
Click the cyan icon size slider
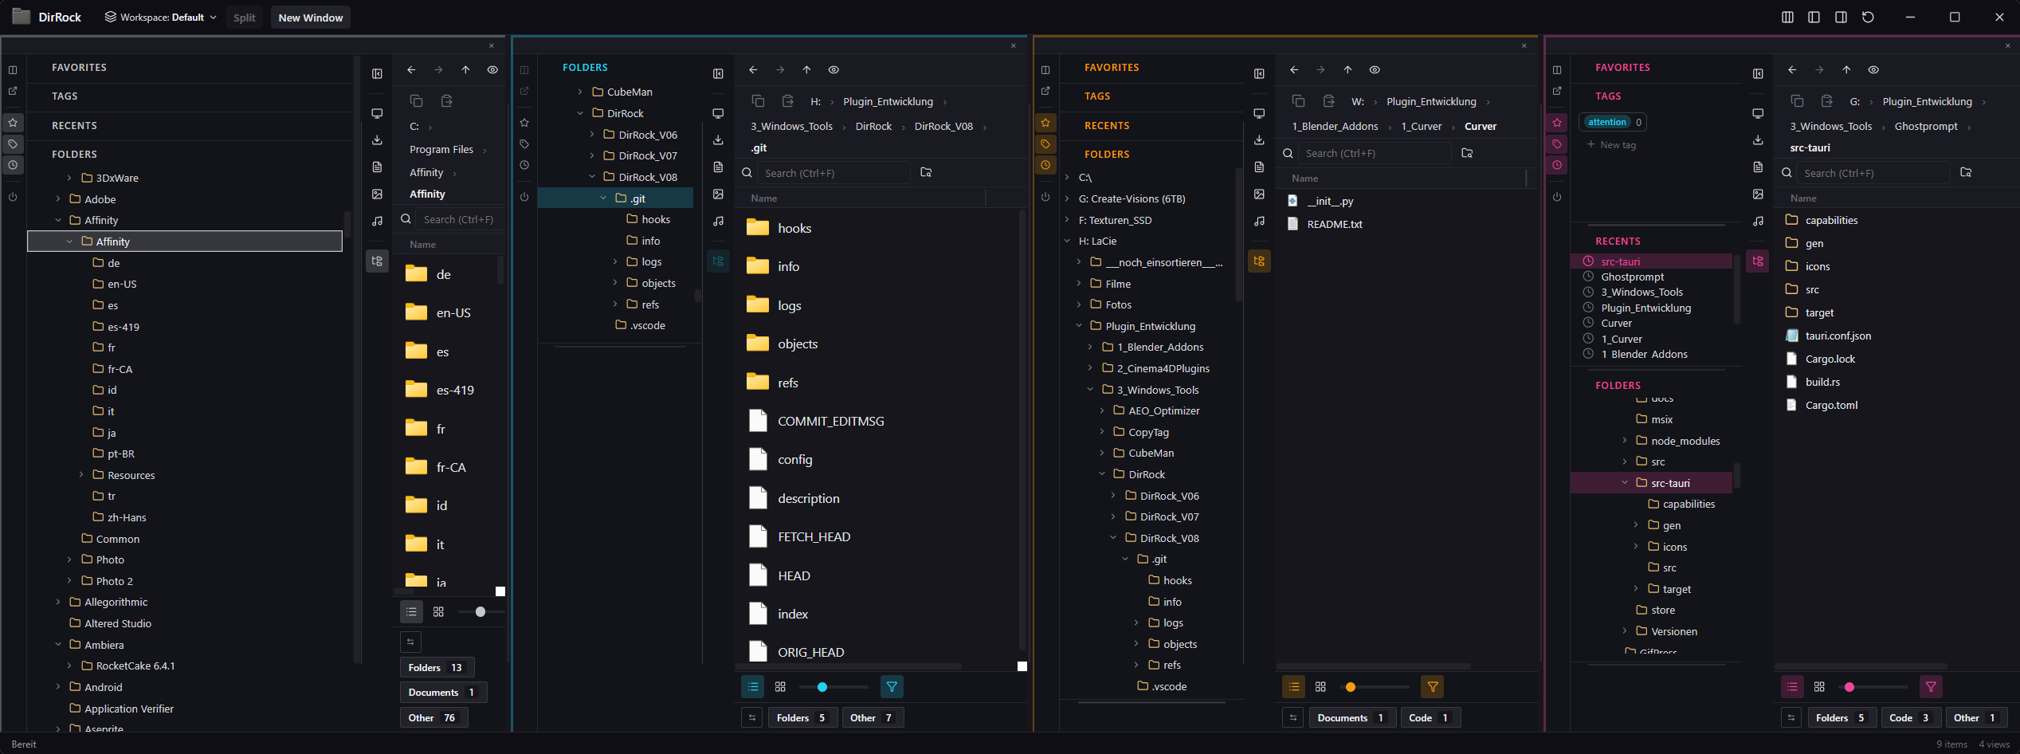coord(822,687)
